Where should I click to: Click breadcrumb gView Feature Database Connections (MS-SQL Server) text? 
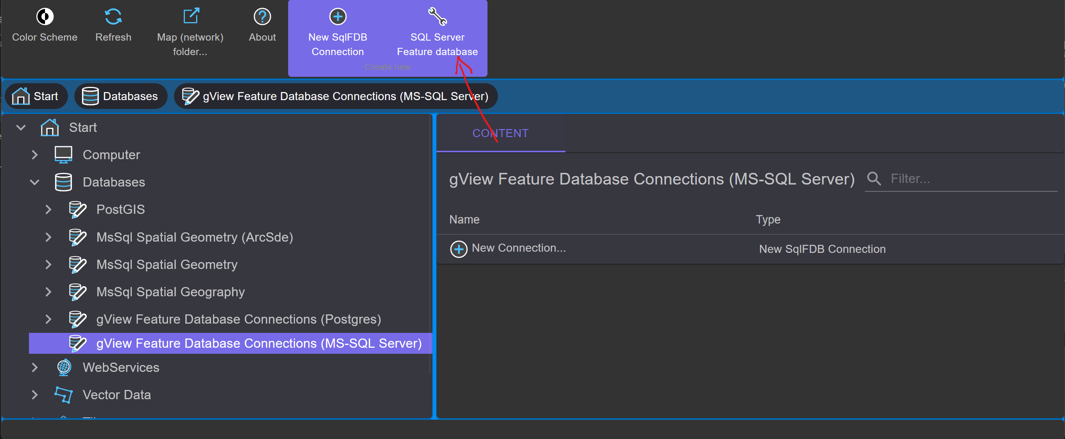pyautogui.click(x=345, y=96)
